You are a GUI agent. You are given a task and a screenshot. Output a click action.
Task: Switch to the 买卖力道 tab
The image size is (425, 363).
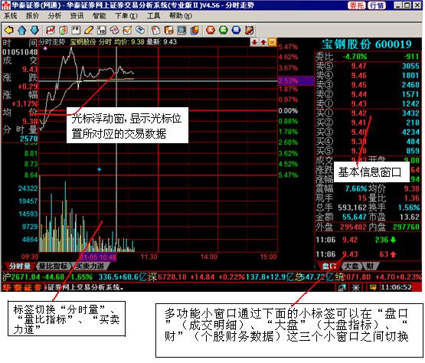90,266
